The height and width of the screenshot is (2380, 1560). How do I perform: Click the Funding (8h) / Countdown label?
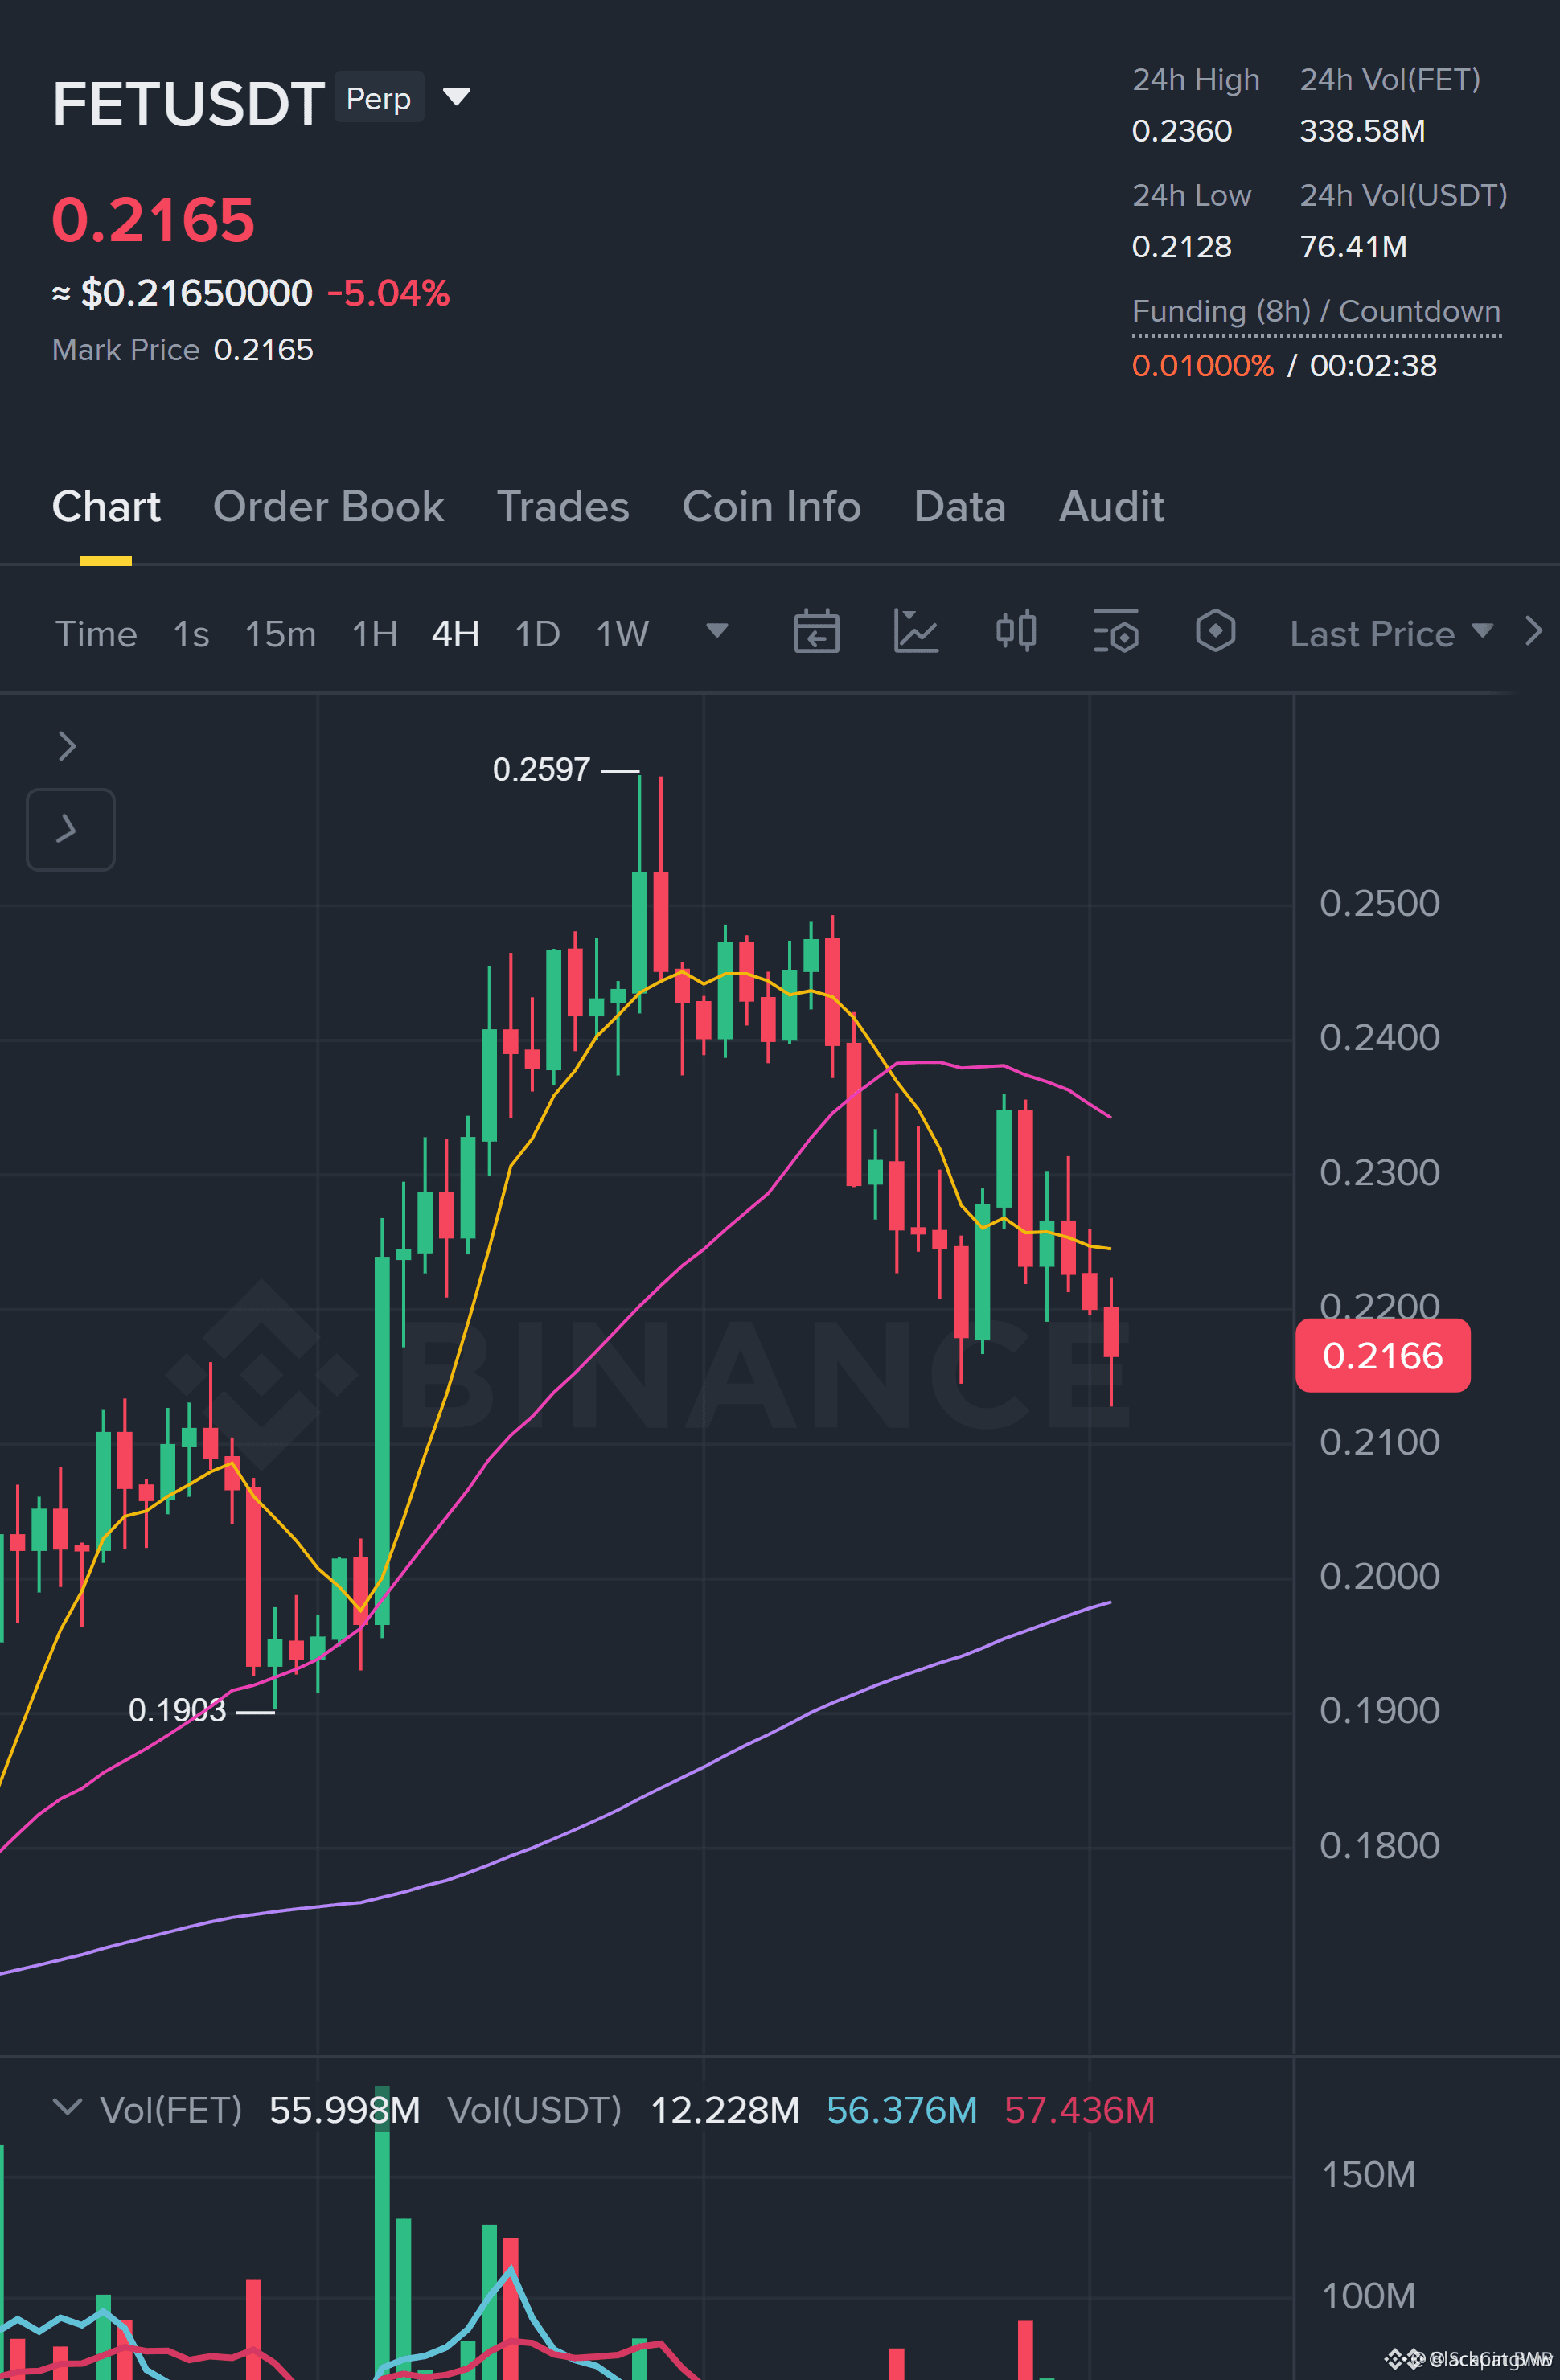[x=1316, y=311]
